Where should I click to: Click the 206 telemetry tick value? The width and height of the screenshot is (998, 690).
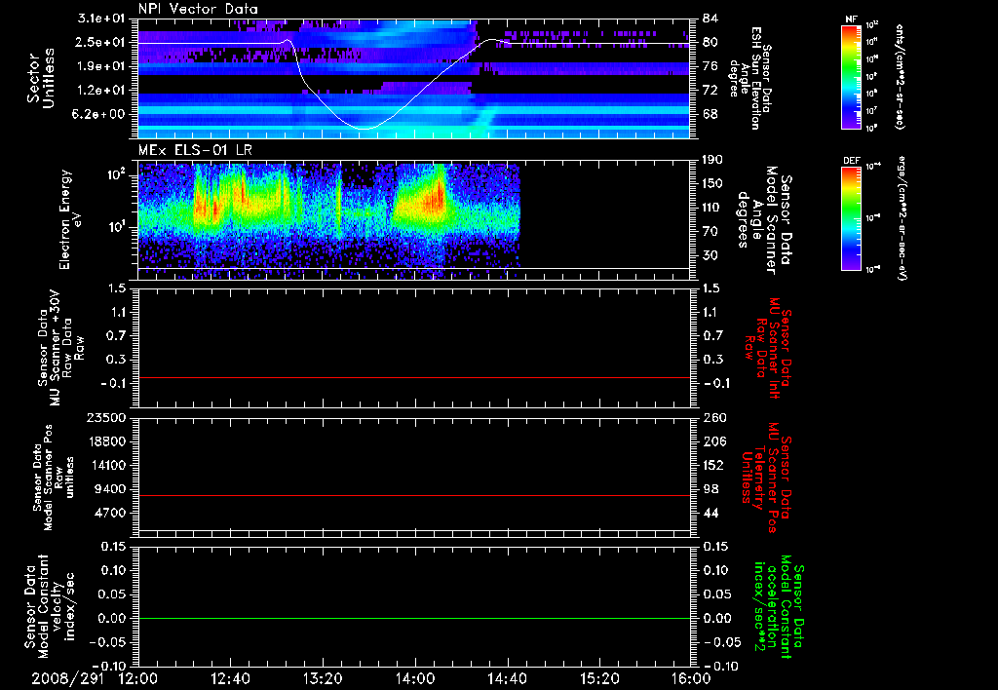[x=713, y=441]
